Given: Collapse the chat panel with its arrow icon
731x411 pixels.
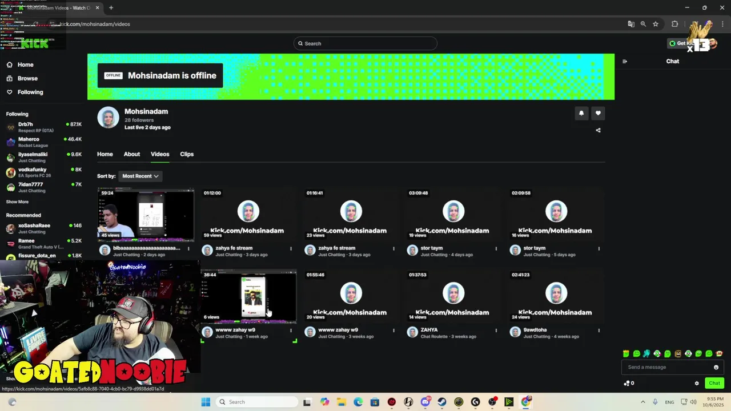Looking at the screenshot, I should click(625, 61).
